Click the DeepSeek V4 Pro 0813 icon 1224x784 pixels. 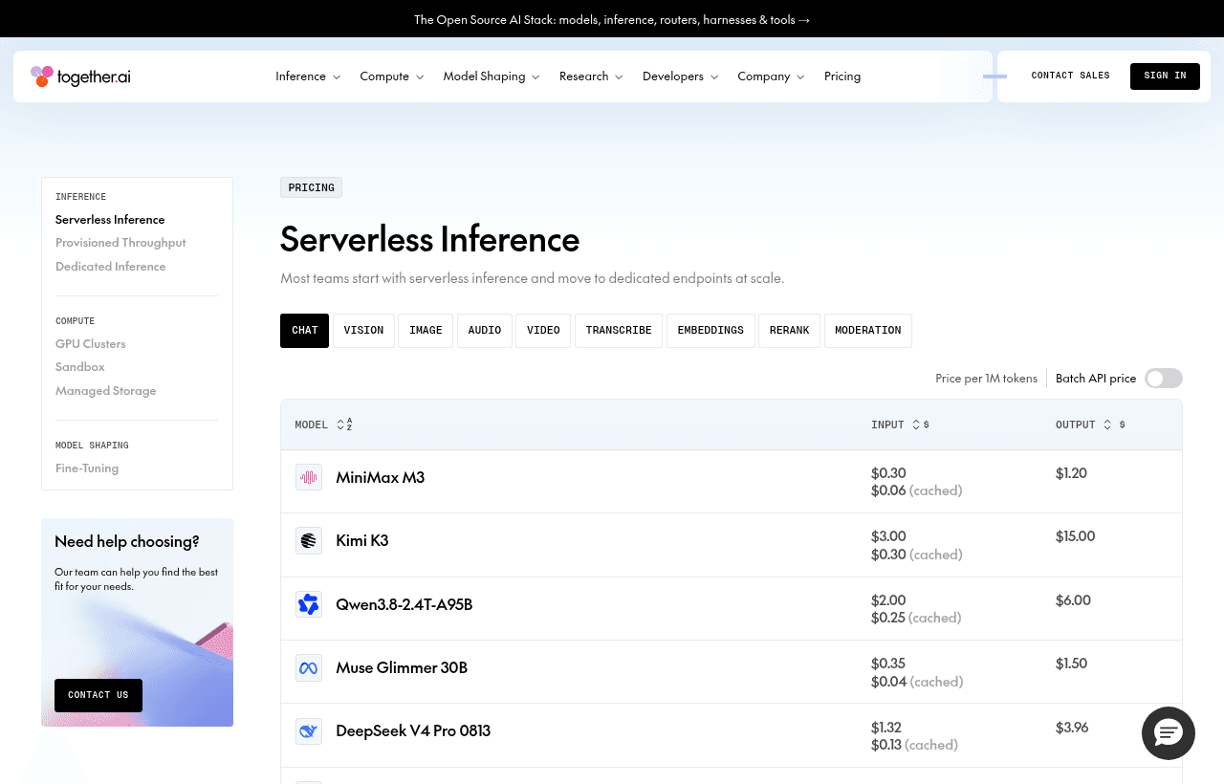[309, 731]
